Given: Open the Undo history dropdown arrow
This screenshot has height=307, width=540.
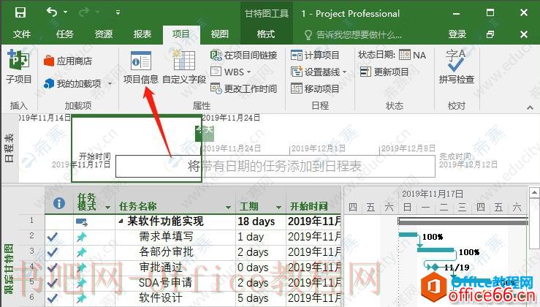Looking at the screenshot, I should pos(66,13).
